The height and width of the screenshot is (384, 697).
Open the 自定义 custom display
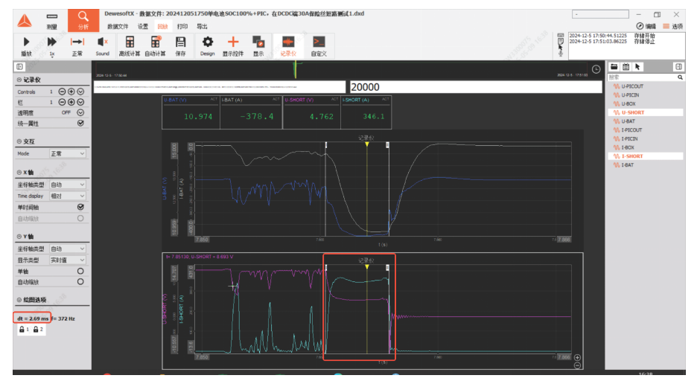click(319, 46)
